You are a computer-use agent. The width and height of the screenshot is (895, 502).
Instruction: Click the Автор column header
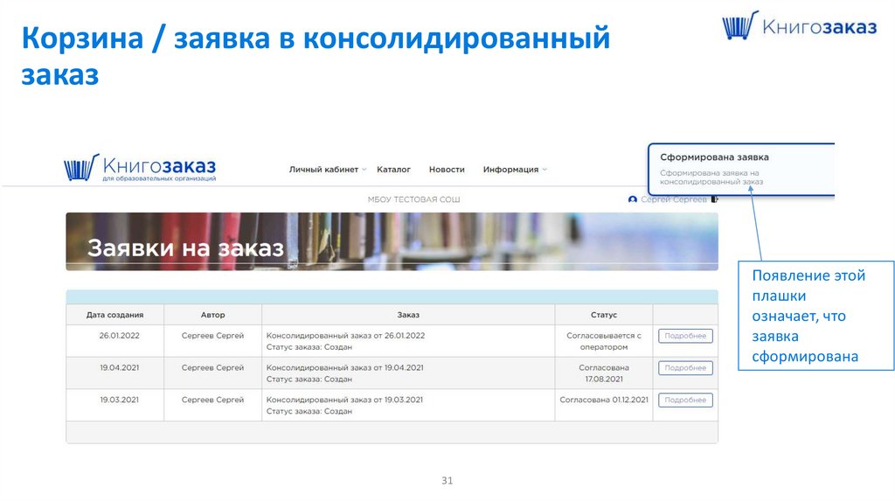click(213, 315)
